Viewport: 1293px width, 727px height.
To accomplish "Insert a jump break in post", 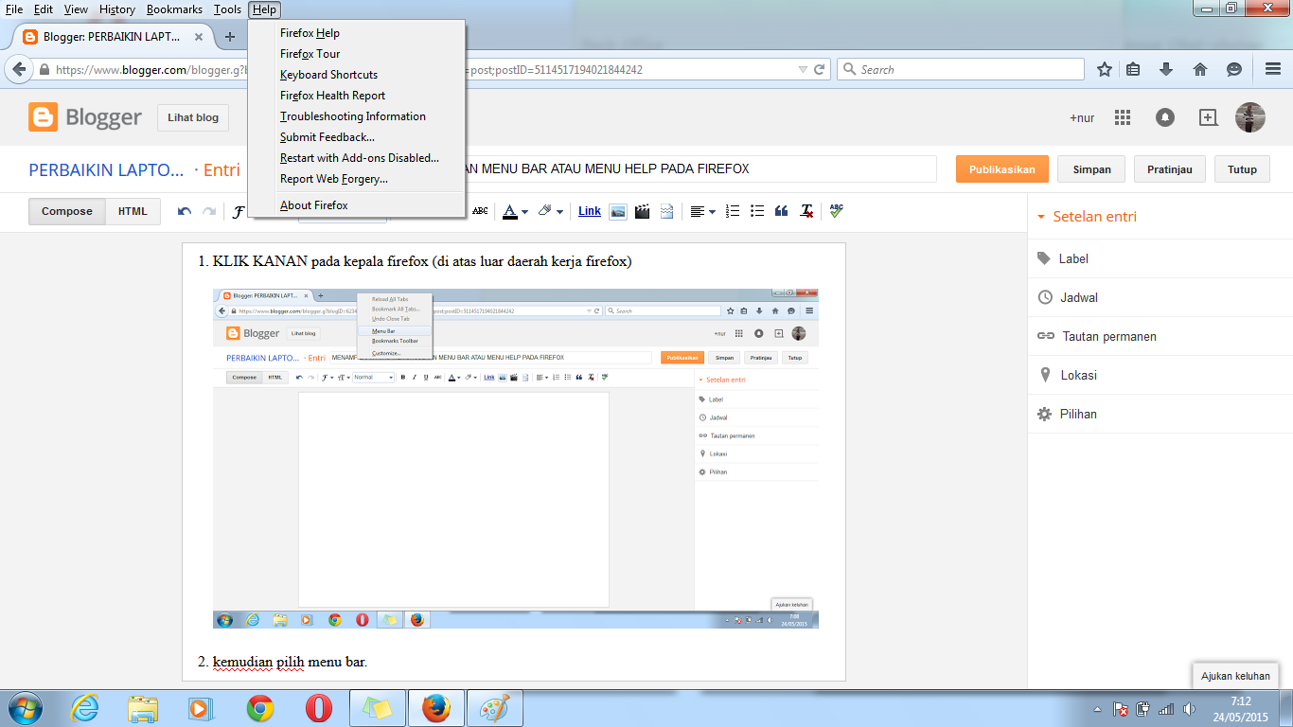I will pos(666,211).
